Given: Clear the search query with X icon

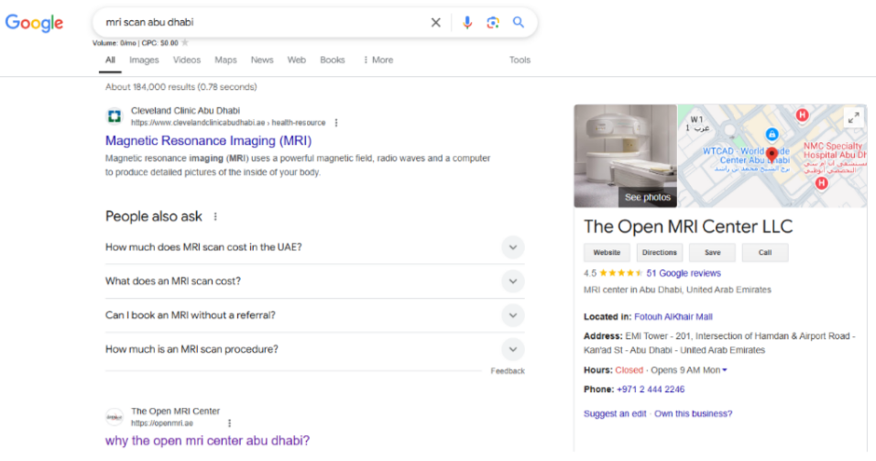Looking at the screenshot, I should coord(436,22).
